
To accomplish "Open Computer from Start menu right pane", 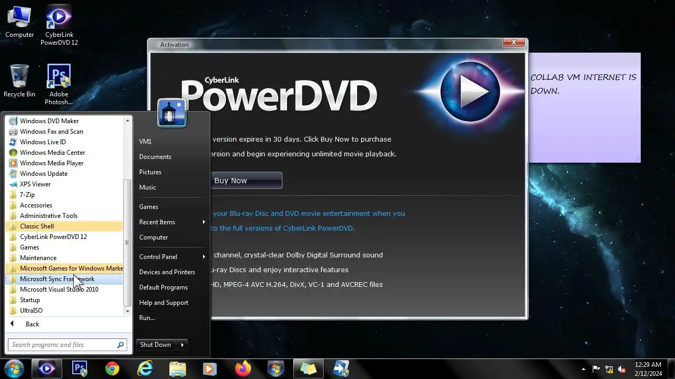I will tap(171, 237).
